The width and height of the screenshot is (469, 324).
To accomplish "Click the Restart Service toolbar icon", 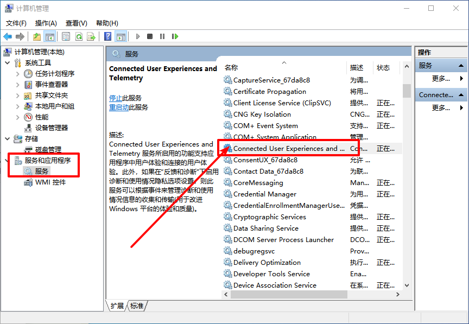I will [175, 36].
